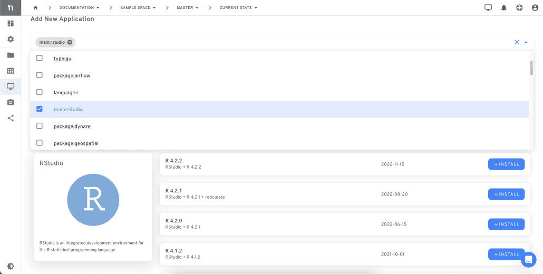
Task: Check the package:airflow option
Action: (x=40, y=75)
